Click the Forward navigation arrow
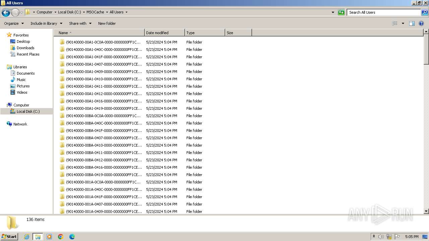Screen dimensions: 429x241 click(x=15, y=13)
